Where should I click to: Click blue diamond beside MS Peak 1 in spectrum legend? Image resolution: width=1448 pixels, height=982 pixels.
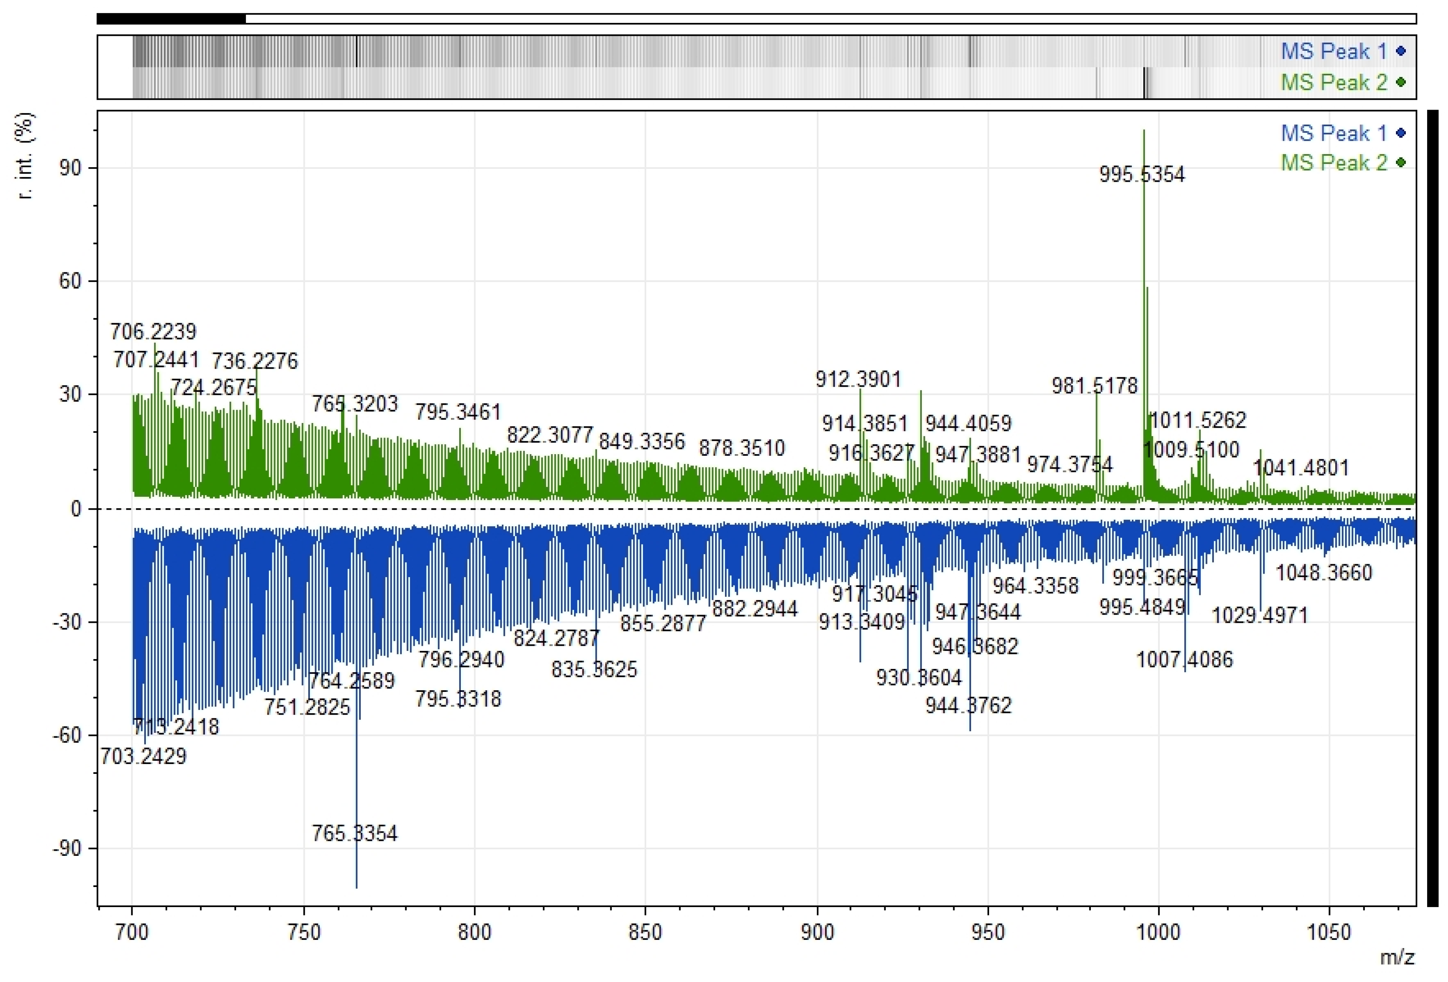pos(1401,133)
